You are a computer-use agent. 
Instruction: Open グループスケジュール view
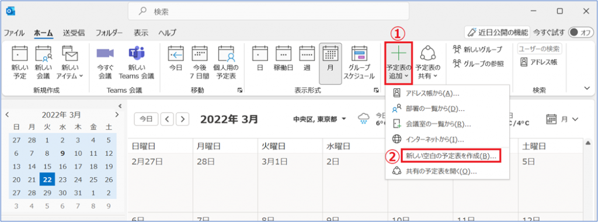pos(359,63)
